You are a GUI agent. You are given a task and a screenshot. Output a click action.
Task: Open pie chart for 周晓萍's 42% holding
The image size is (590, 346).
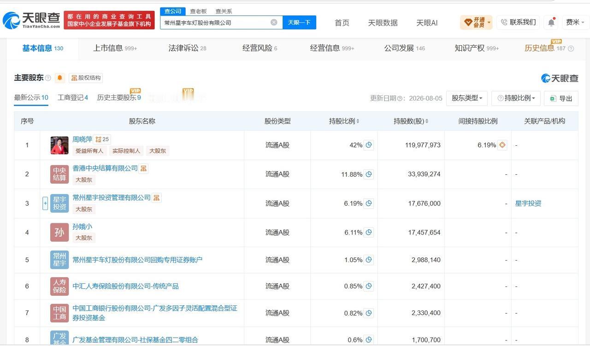click(x=369, y=145)
